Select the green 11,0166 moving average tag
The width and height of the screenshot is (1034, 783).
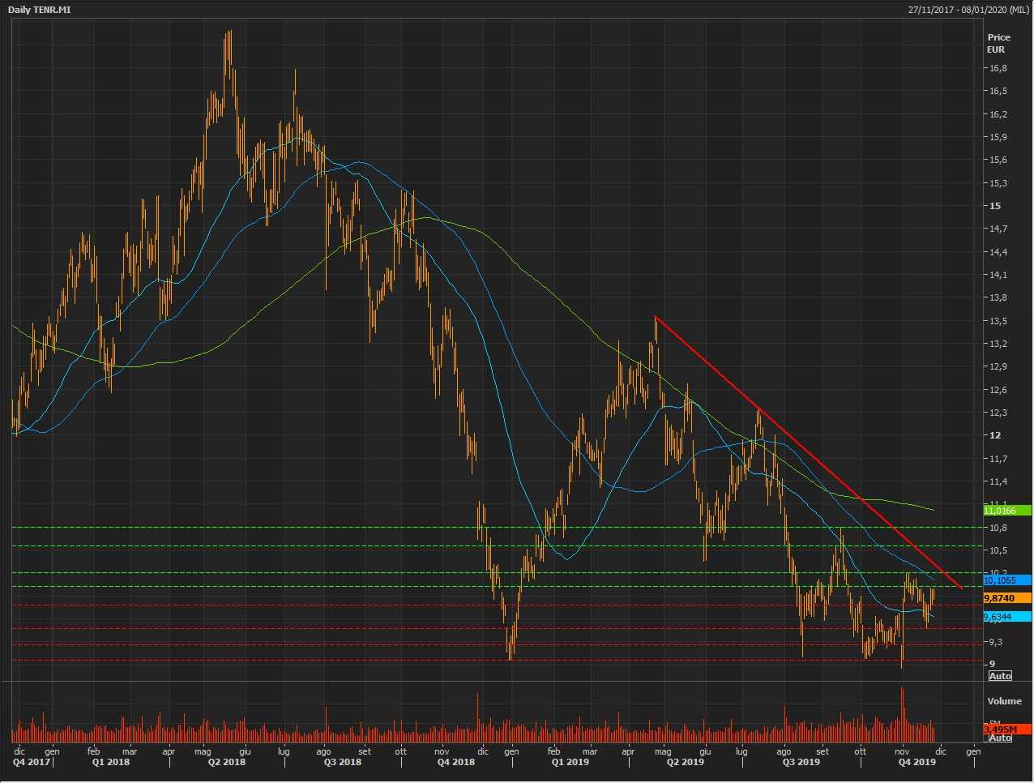1006,511
